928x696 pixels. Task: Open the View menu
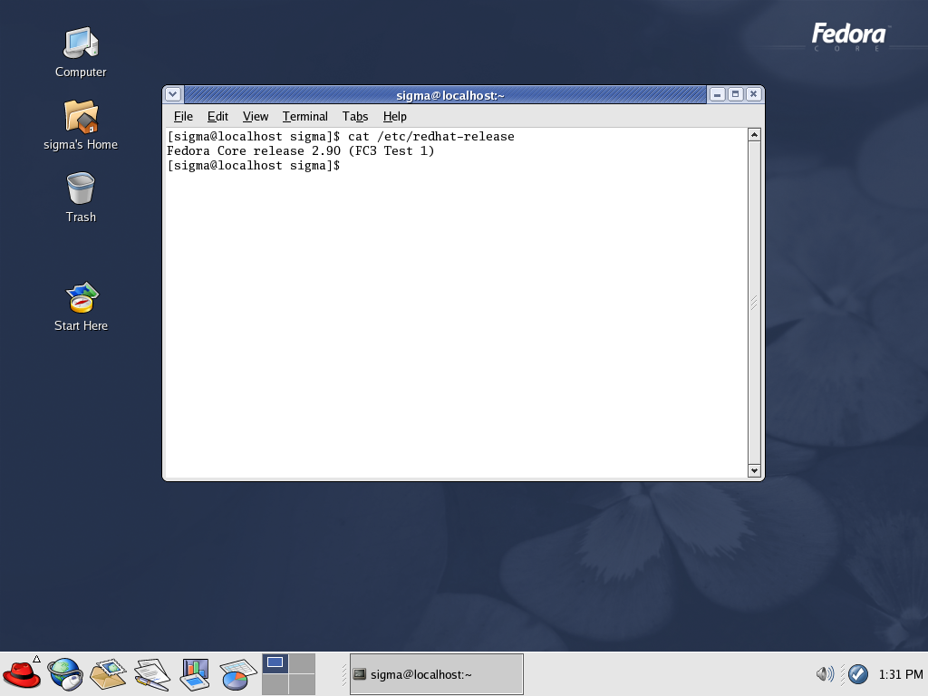[256, 117]
